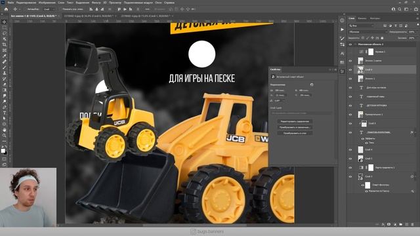Select the Brush tool
Image resolution: width=420 pixels, height=236 pixels.
tap(5, 67)
